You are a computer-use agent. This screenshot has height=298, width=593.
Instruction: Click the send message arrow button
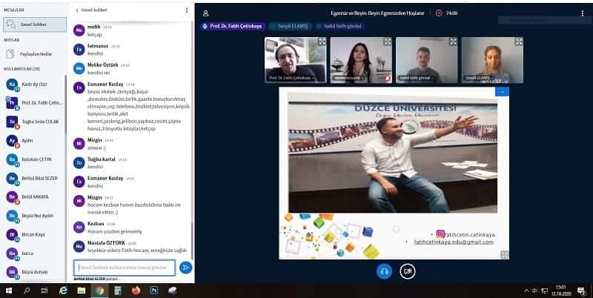pos(185,267)
